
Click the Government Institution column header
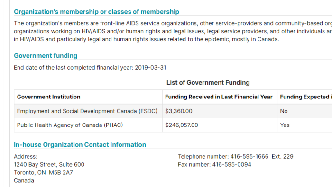tap(48, 97)
